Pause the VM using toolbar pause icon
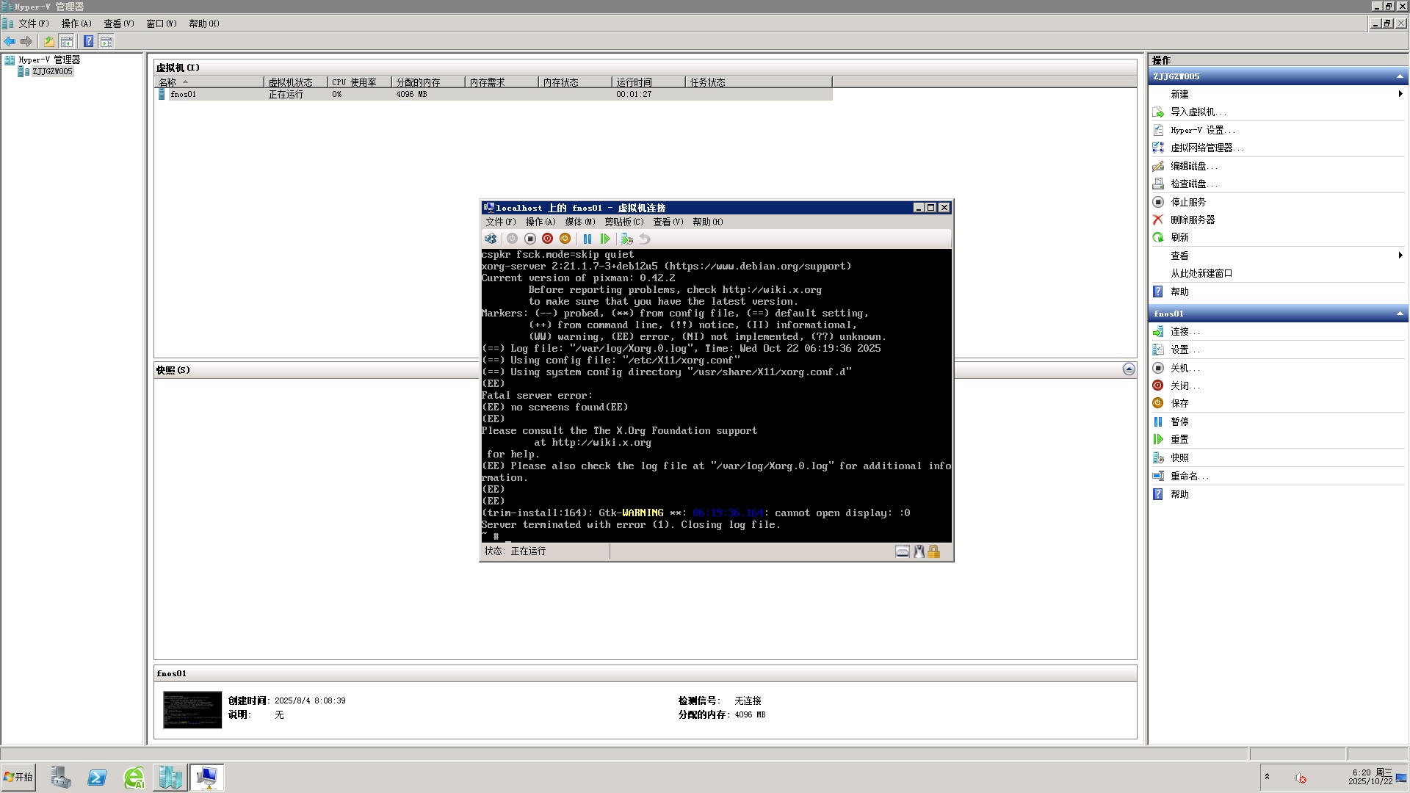This screenshot has height=793, width=1410. tap(587, 239)
